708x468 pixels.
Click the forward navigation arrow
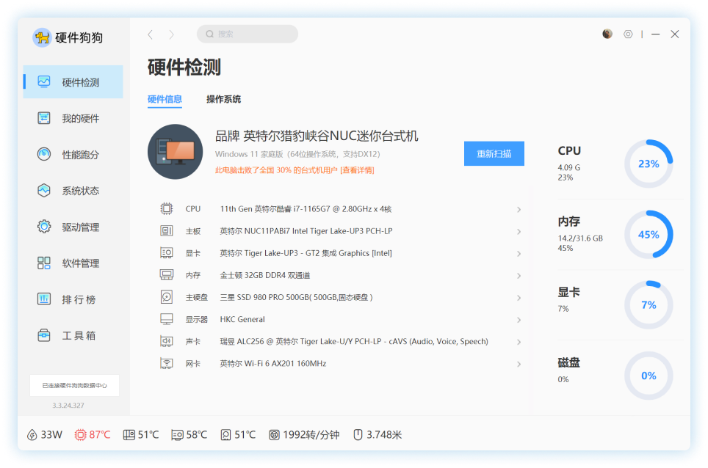171,34
